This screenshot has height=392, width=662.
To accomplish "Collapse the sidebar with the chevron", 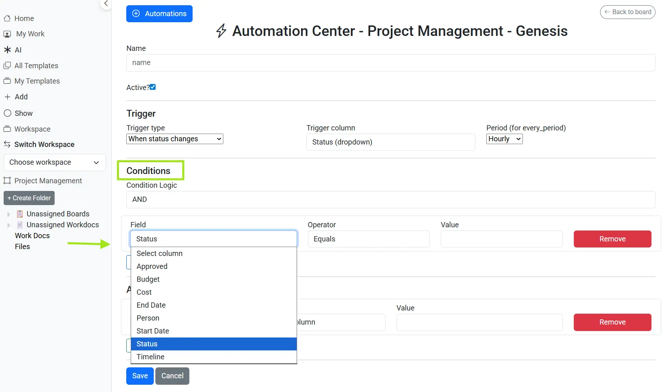I will point(106,4).
